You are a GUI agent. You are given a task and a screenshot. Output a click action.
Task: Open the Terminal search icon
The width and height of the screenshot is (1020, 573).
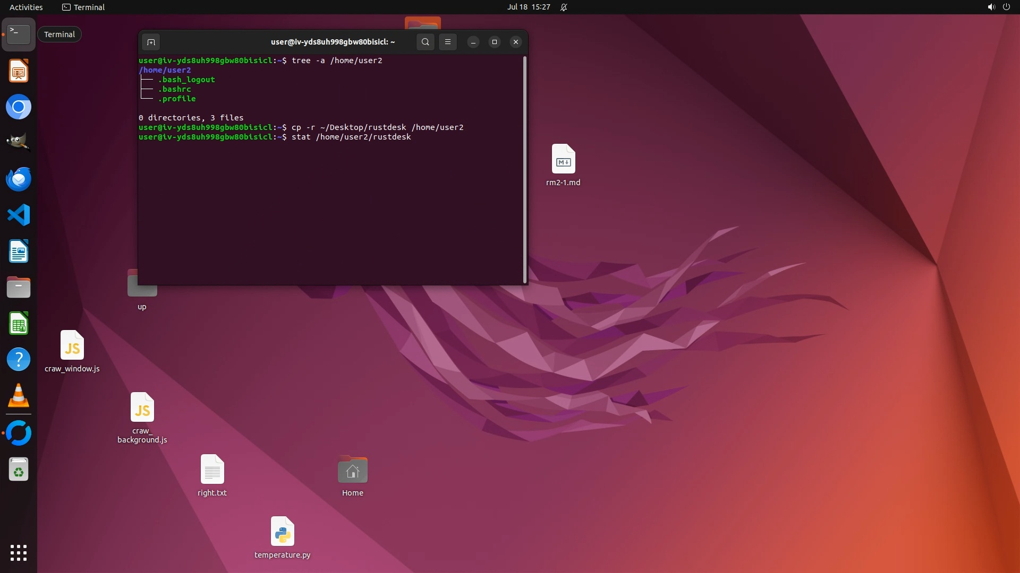[x=425, y=42]
